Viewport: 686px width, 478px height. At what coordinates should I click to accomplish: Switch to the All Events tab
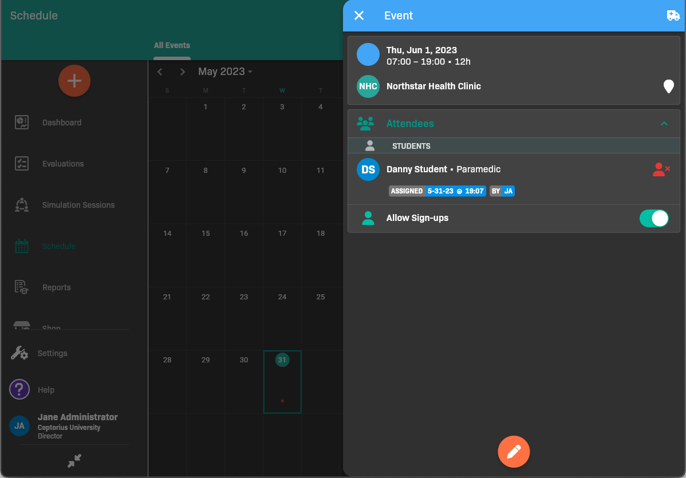(172, 46)
